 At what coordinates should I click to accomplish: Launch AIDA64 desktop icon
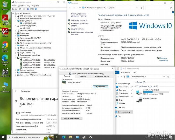[5, 32]
